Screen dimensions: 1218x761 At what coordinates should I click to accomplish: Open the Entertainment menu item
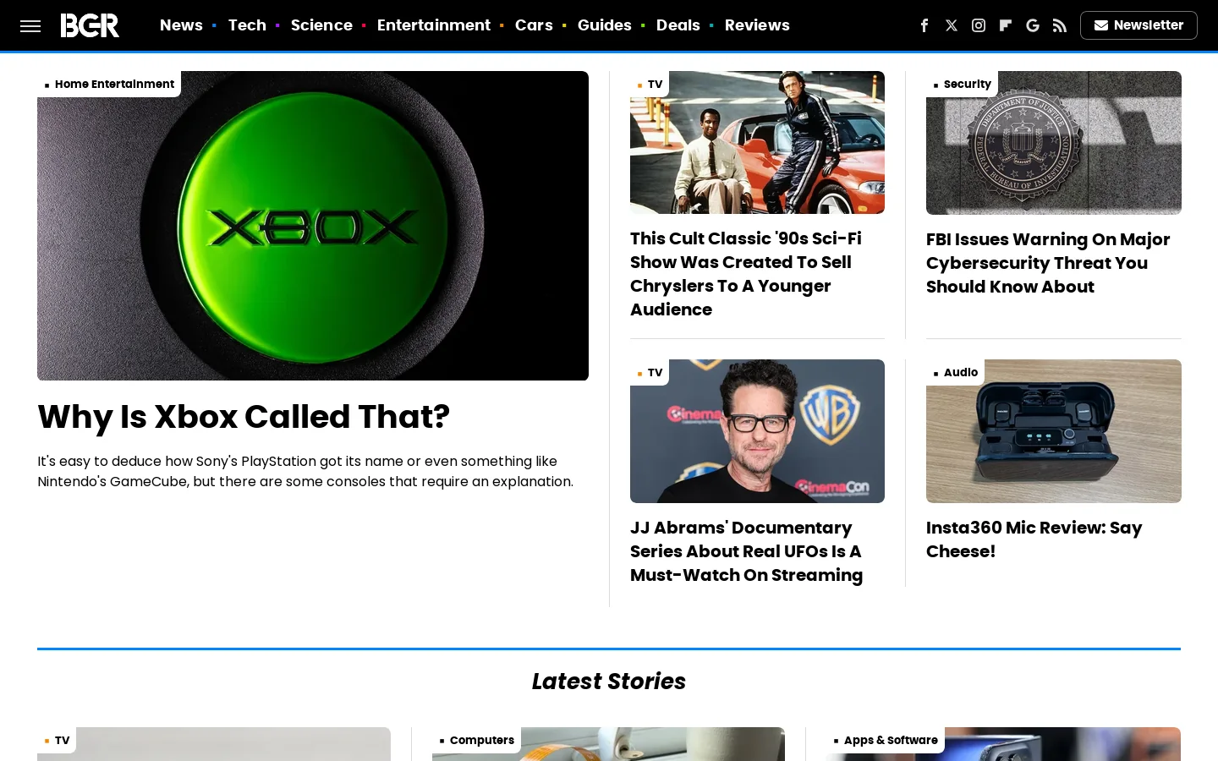[x=434, y=25]
